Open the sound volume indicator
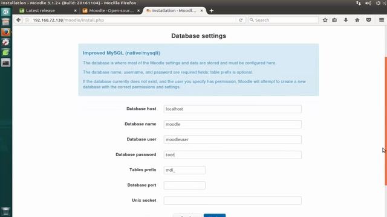Screen dimensions: 387x217 (368, 3)
